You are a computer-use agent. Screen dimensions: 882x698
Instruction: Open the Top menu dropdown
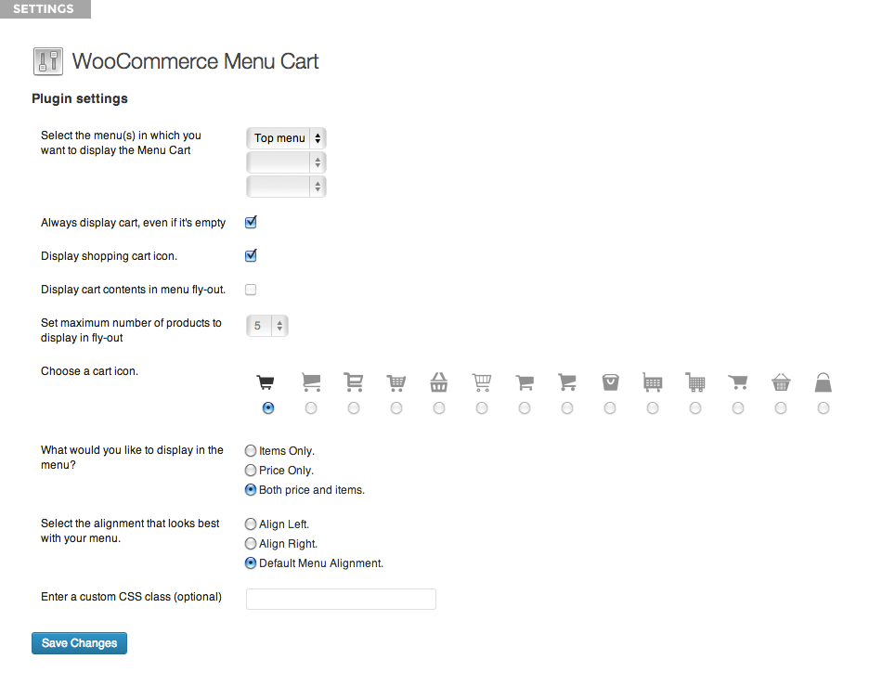click(x=286, y=137)
